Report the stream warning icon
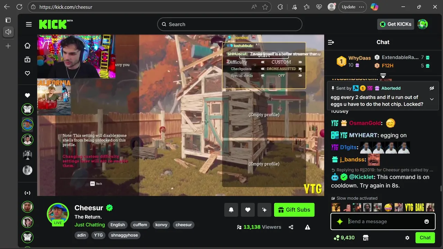The width and height of the screenshot is (443, 249). coord(307,227)
